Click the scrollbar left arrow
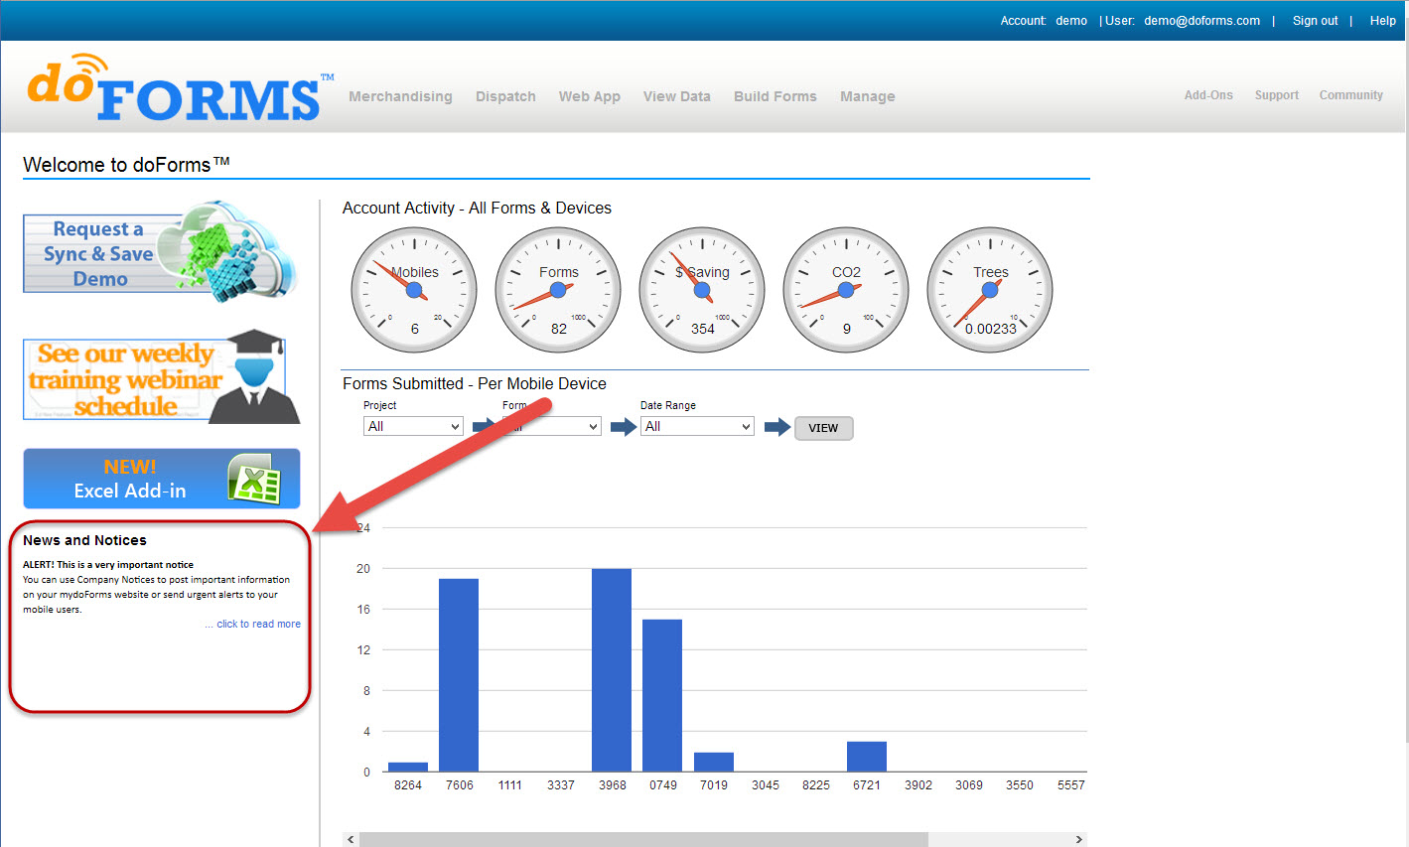 pyautogui.click(x=351, y=840)
